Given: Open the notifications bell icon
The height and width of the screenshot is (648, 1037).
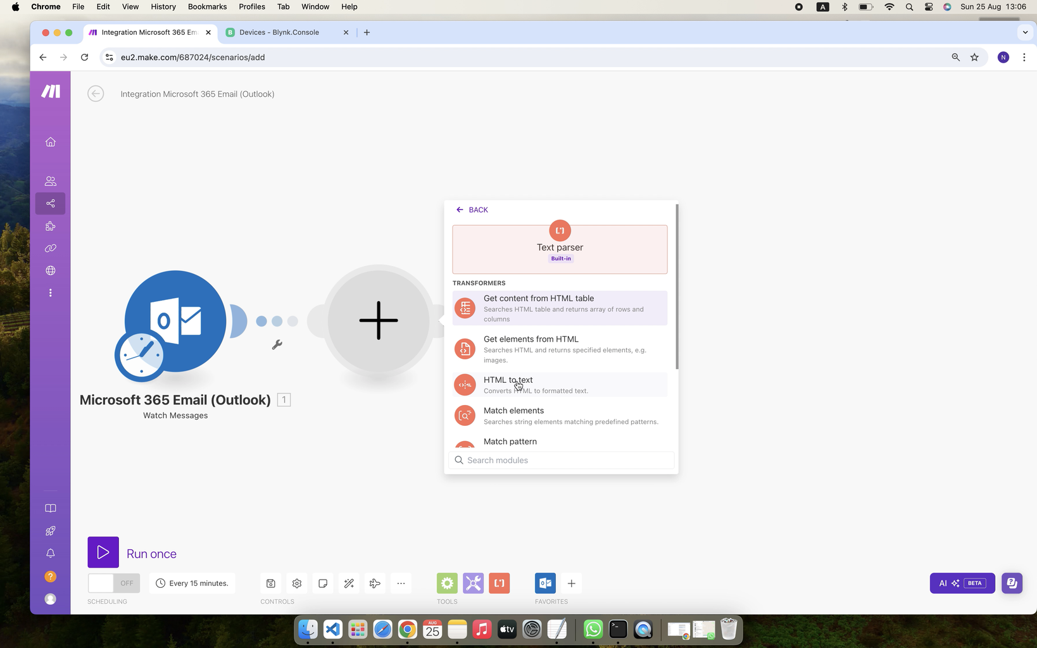Looking at the screenshot, I should [x=51, y=553].
